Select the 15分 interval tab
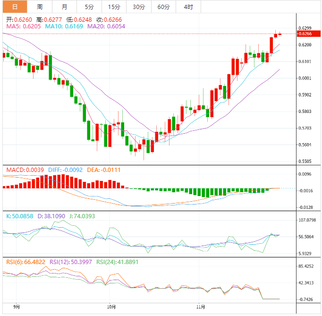Image resolution: width=322 pixels, height=316 pixels. point(114,7)
